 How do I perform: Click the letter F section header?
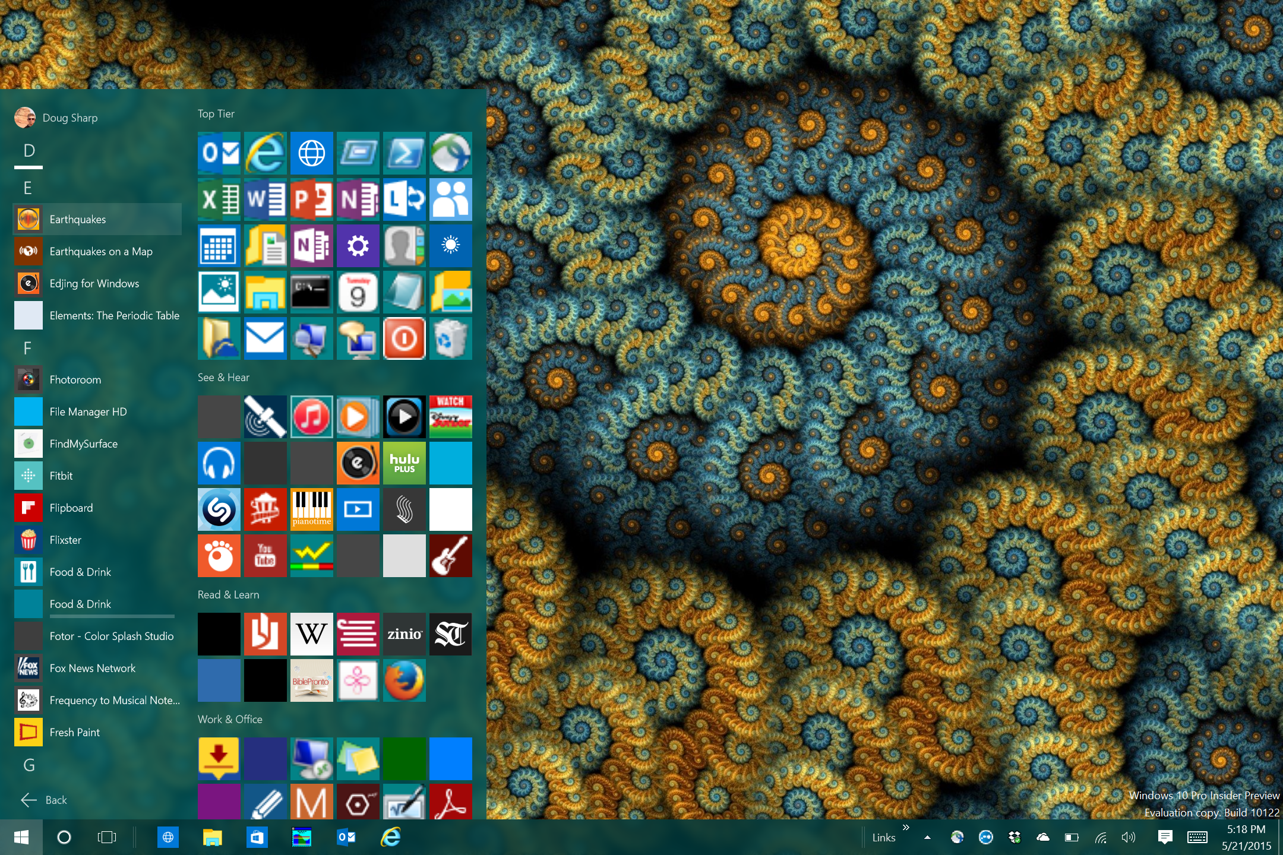27,349
